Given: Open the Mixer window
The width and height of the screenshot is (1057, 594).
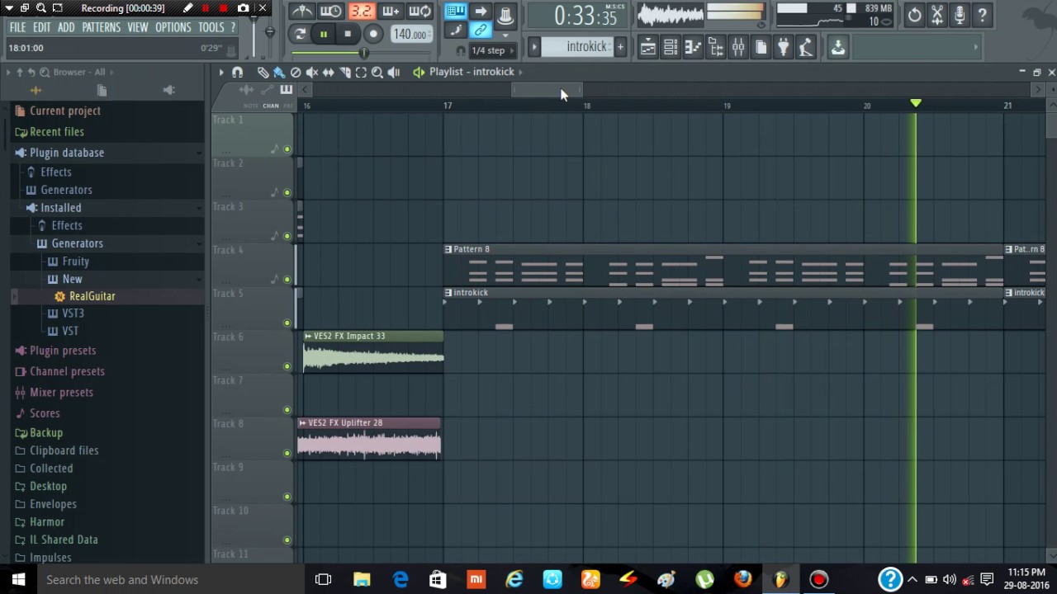Looking at the screenshot, I should tap(738, 48).
